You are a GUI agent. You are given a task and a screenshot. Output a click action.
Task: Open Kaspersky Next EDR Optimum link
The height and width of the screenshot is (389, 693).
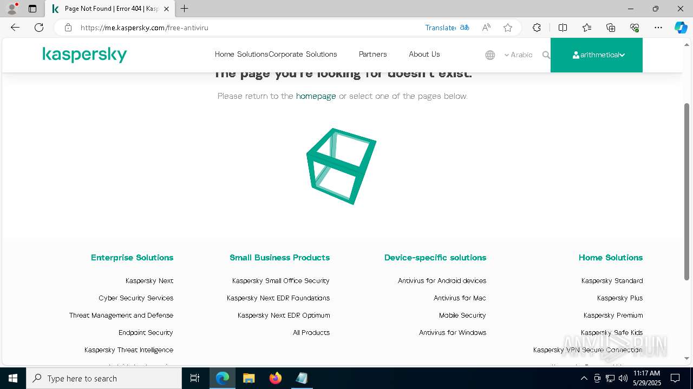point(284,315)
